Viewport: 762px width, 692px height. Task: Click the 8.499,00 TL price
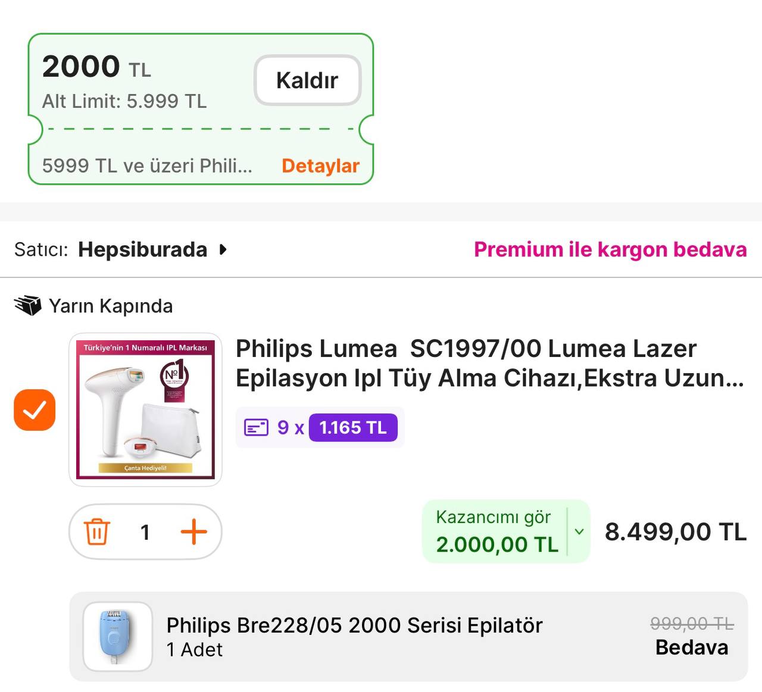pyautogui.click(x=676, y=531)
